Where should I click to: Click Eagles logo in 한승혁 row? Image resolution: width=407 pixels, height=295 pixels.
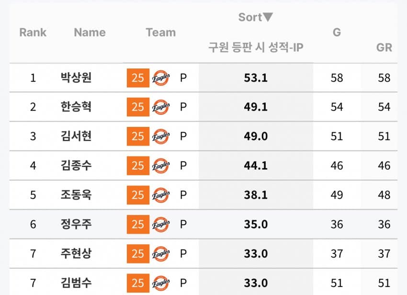[x=160, y=107]
